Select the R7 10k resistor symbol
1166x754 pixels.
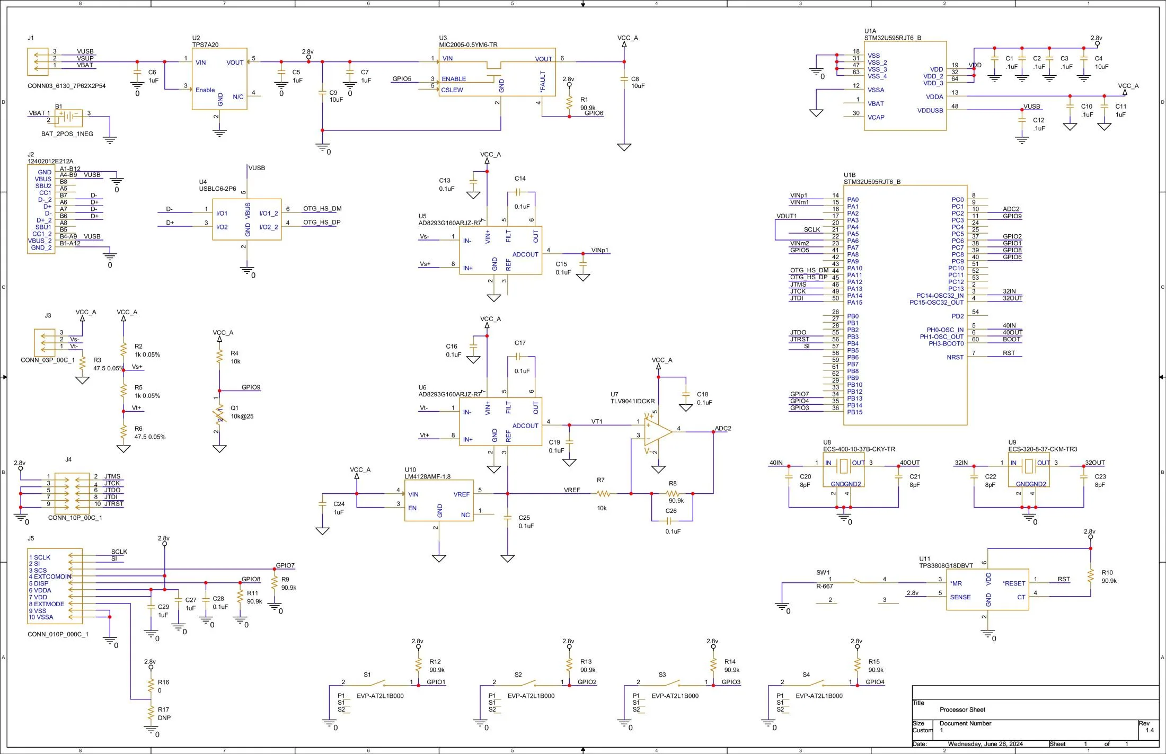coord(603,494)
